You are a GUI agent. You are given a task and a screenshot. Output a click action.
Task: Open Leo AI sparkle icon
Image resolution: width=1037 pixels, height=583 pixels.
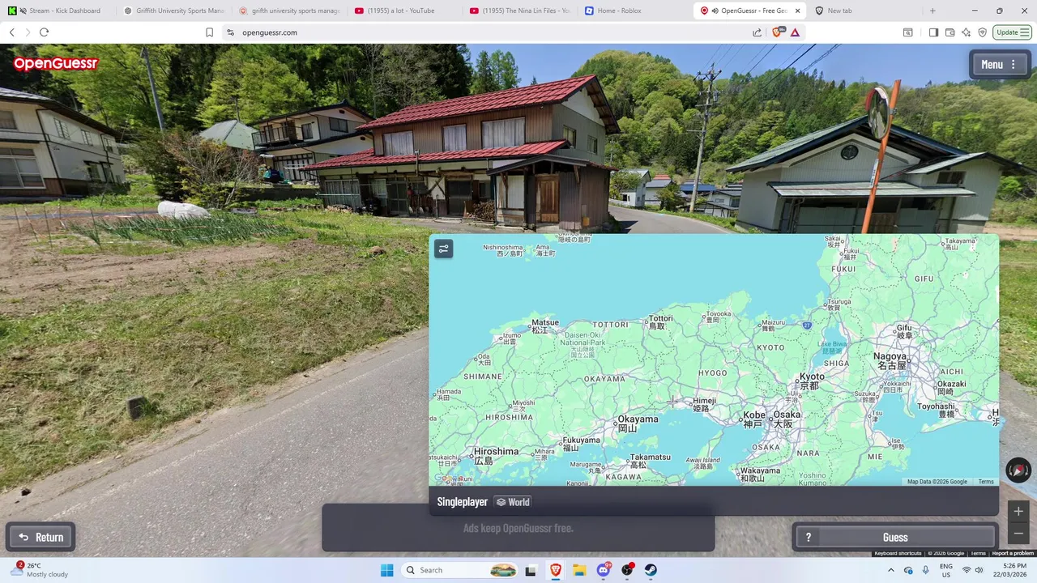[x=966, y=32]
